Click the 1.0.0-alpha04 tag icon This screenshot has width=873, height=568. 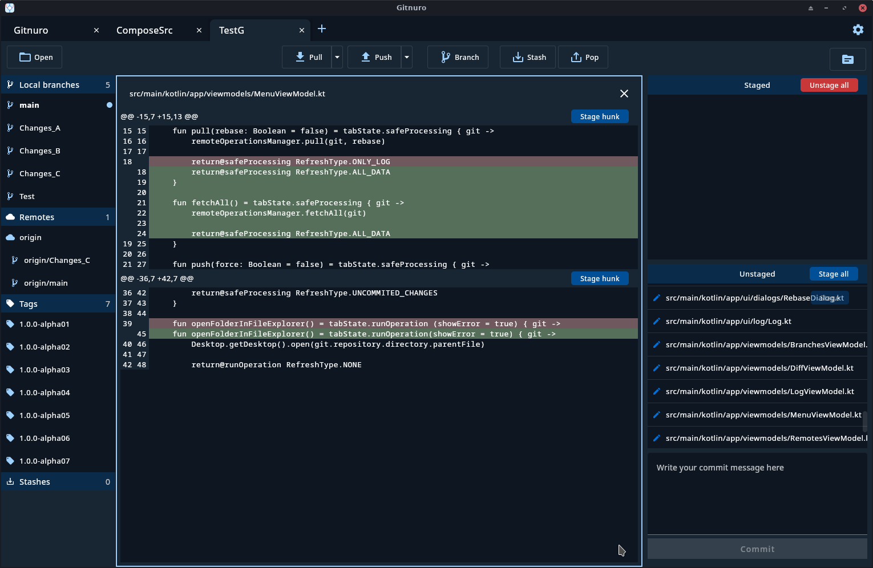coord(10,392)
